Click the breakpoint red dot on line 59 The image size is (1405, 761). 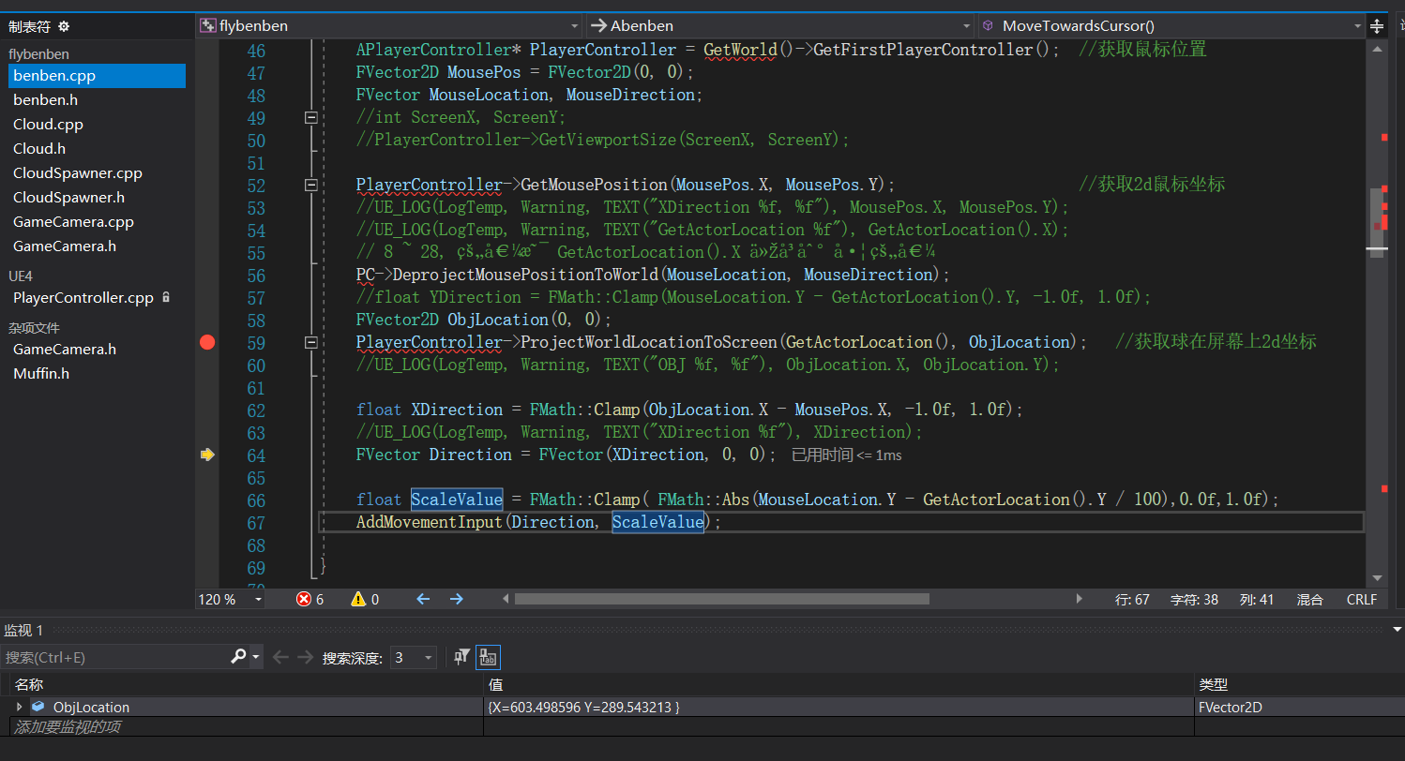(207, 342)
